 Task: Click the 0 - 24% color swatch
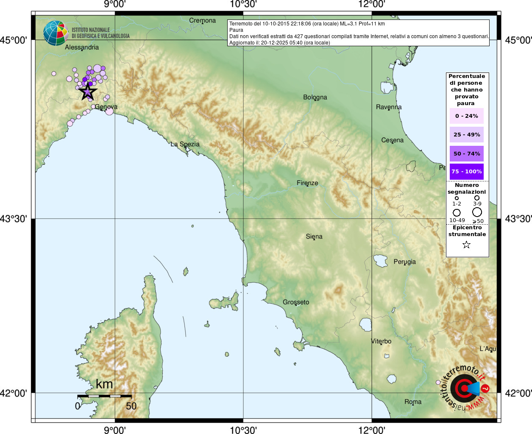pos(466,116)
